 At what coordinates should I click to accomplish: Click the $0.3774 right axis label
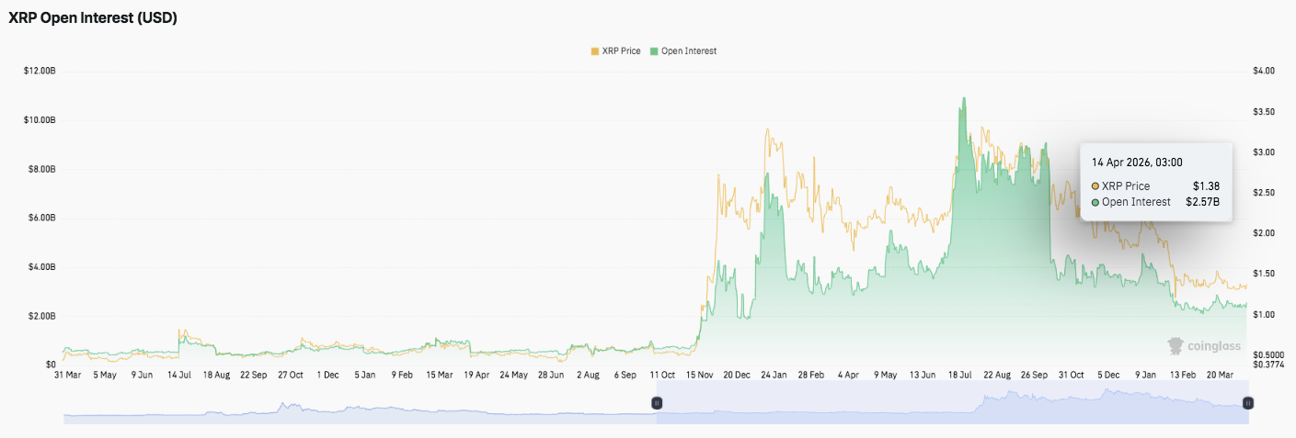[1268, 365]
